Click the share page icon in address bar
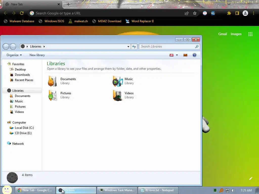 click(x=187, y=13)
